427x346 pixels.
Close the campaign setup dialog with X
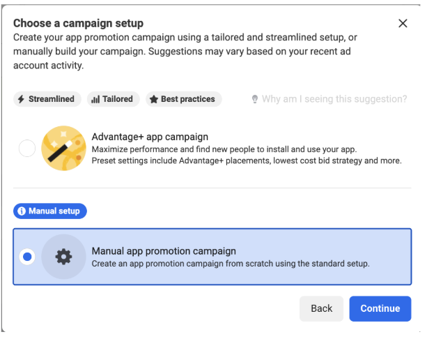coord(403,24)
